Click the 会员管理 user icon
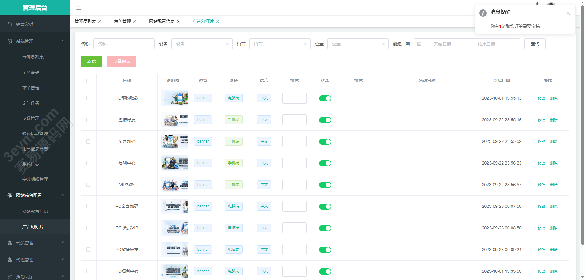The height and width of the screenshot is (280, 585). [10, 243]
